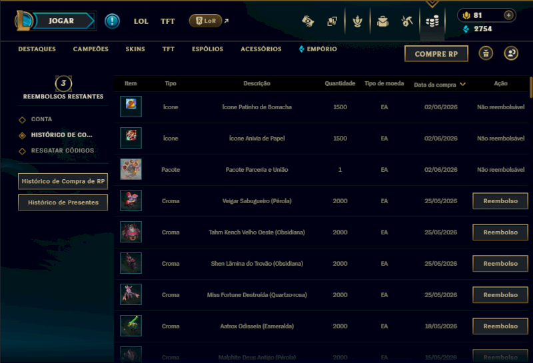This screenshot has height=363, width=533.
Task: Click the plus icon next to RP balance
Action: (508, 15)
